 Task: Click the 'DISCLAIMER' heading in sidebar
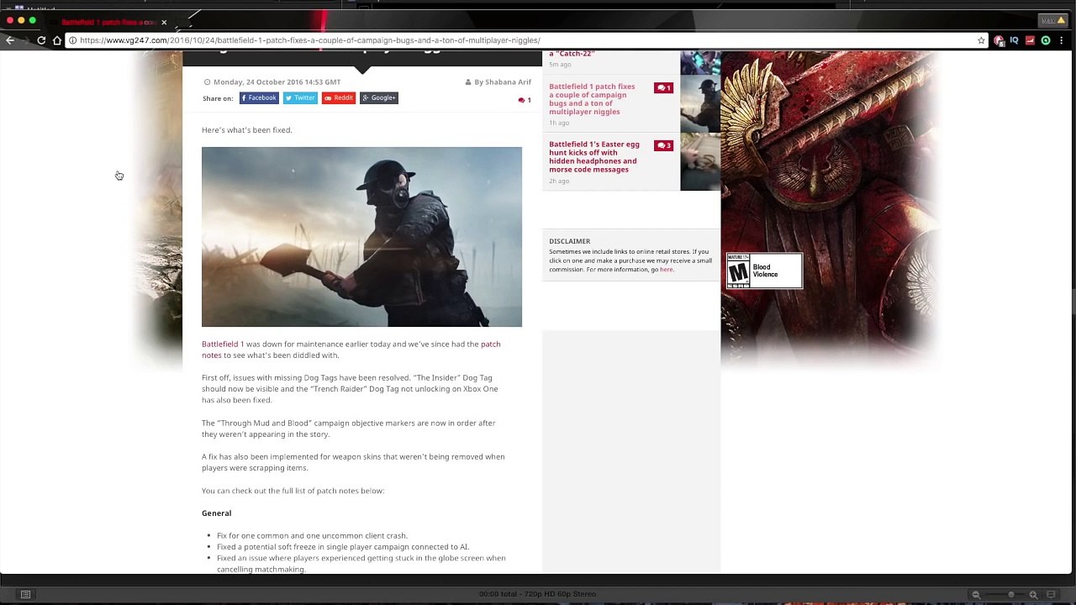(x=570, y=241)
